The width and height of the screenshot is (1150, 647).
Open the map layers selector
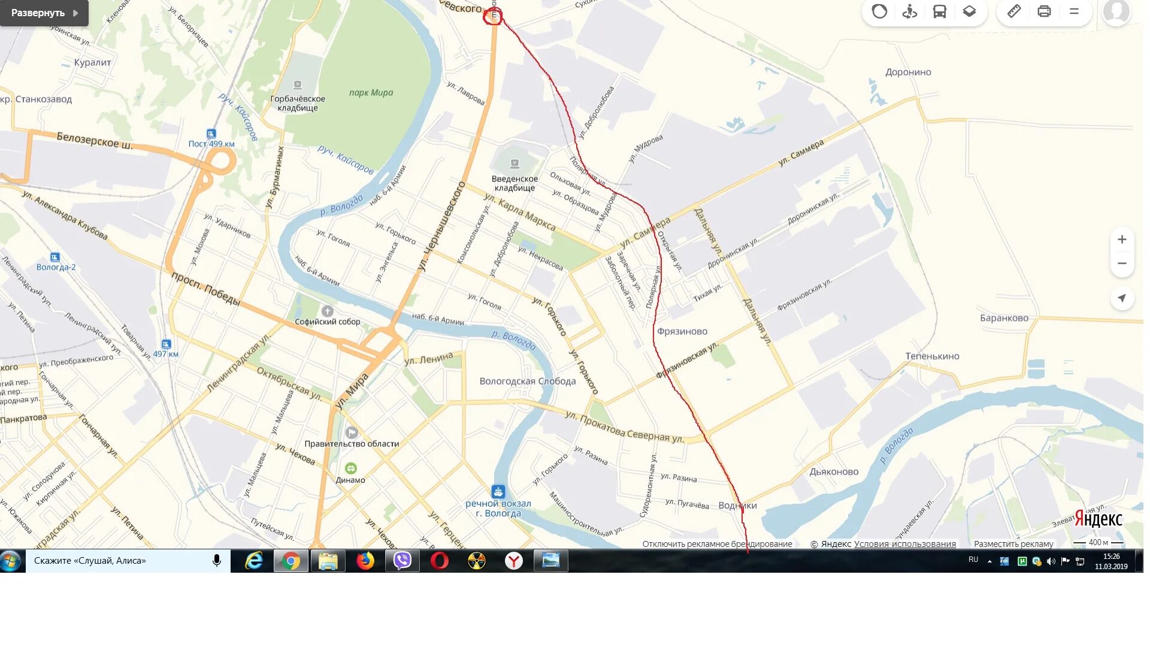click(970, 11)
